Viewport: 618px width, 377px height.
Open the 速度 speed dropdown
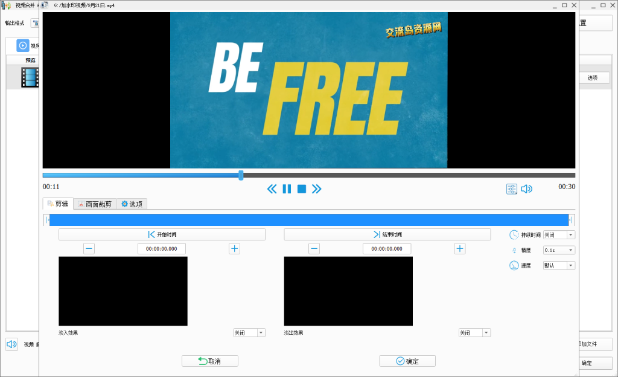tap(559, 265)
